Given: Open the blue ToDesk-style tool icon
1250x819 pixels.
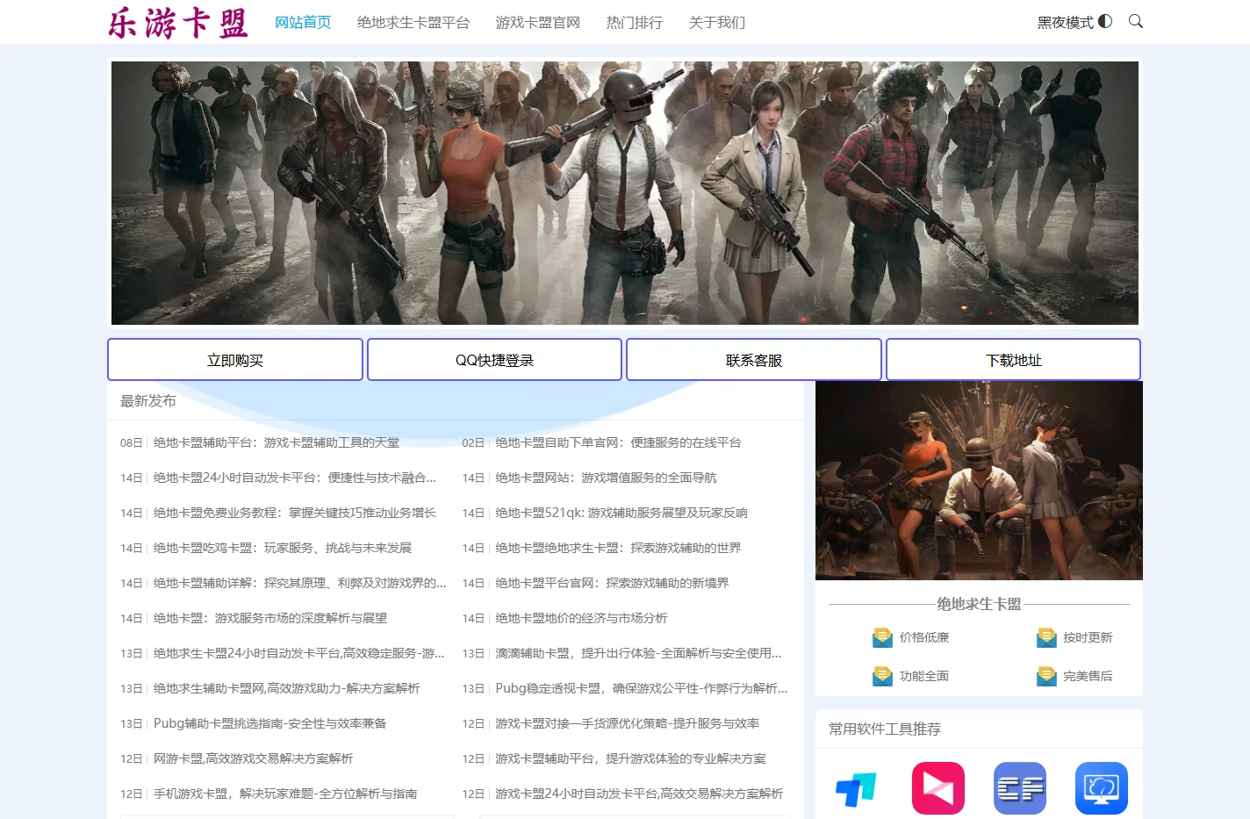Looking at the screenshot, I should click(x=856, y=788).
